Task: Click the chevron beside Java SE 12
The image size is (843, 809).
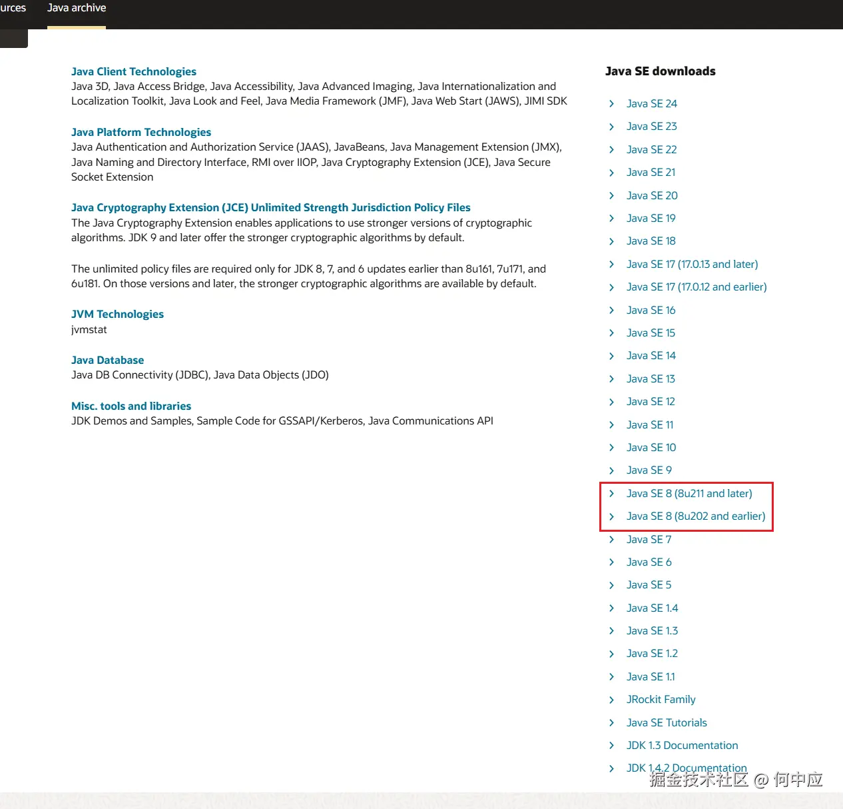Action: pyautogui.click(x=611, y=402)
